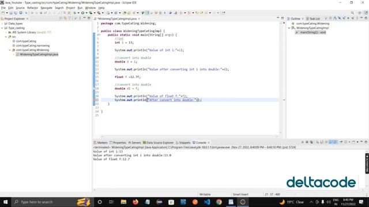This screenshot has height=207, width=369.
Task: Run the program with green Run icon
Action: 82,13
